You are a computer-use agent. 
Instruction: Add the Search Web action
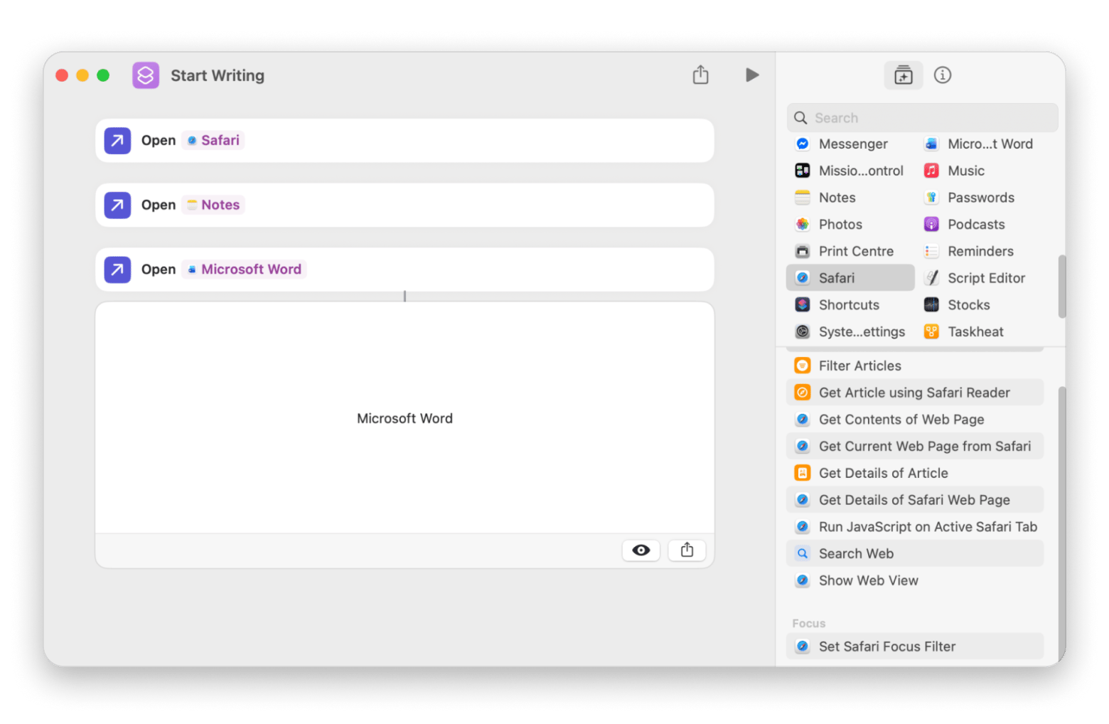[x=915, y=553]
